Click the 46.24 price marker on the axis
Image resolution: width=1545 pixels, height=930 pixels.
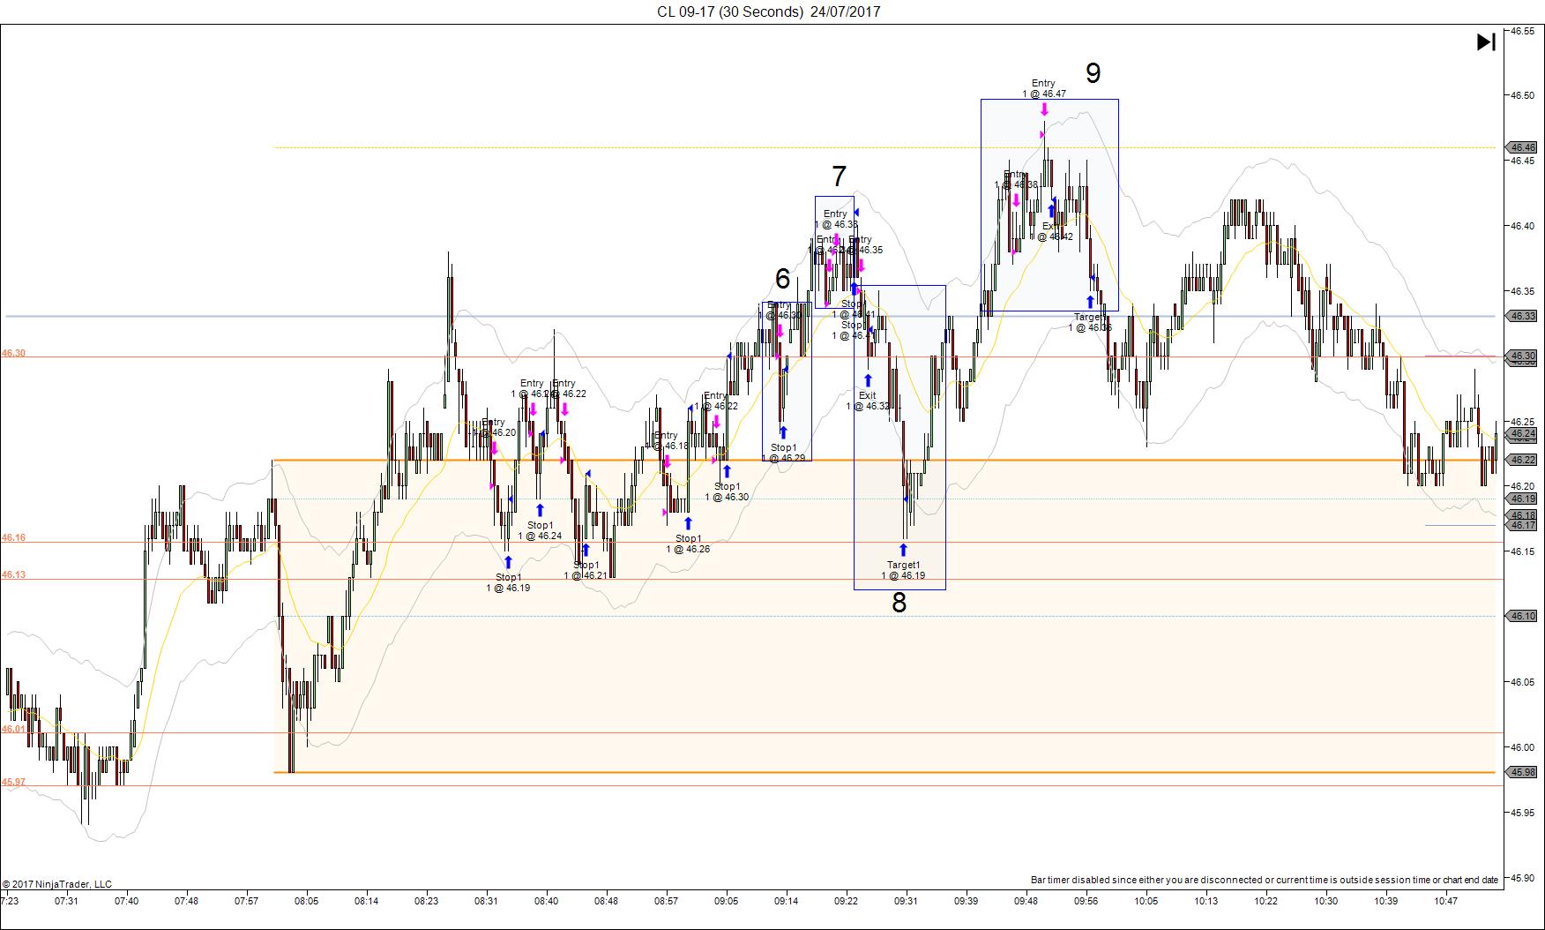point(1523,434)
